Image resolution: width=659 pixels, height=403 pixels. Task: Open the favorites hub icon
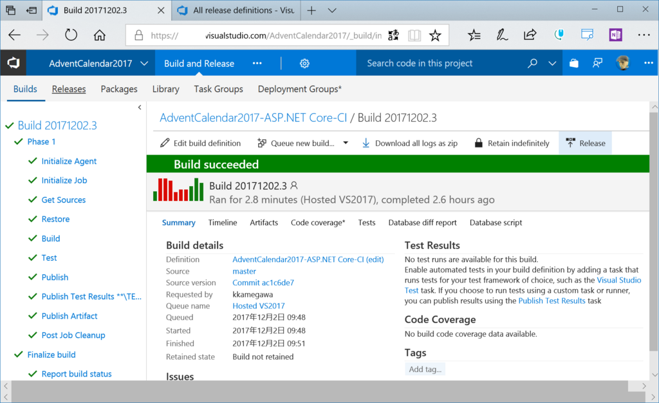tap(474, 35)
